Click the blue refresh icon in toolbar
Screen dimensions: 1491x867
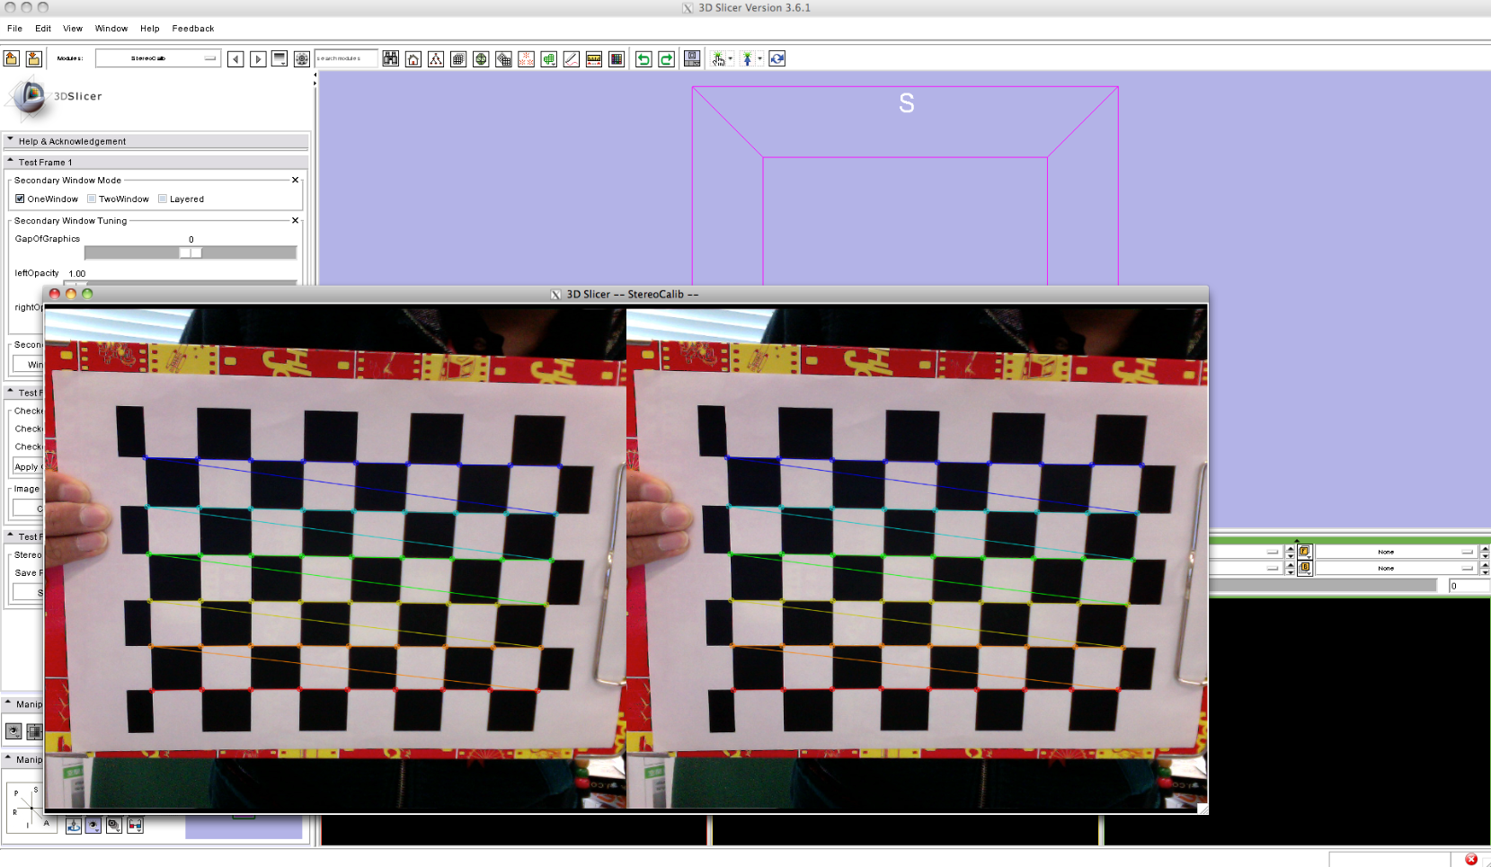coord(777,59)
